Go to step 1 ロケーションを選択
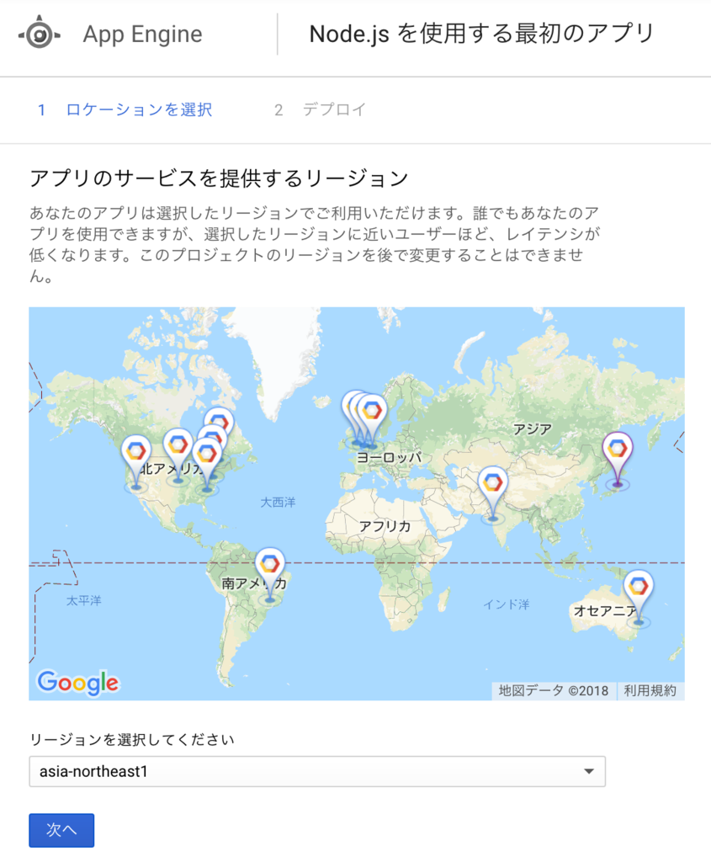The image size is (711, 862). 125,110
